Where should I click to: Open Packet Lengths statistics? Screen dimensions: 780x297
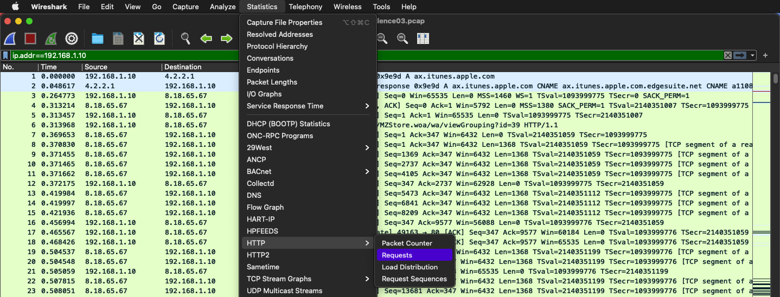click(308, 82)
